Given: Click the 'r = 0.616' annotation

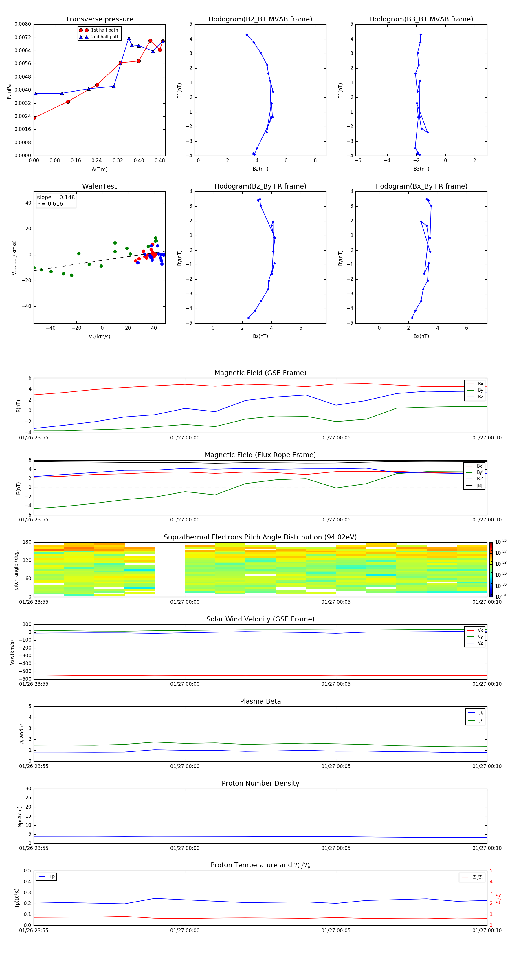Looking at the screenshot, I should point(50,204).
